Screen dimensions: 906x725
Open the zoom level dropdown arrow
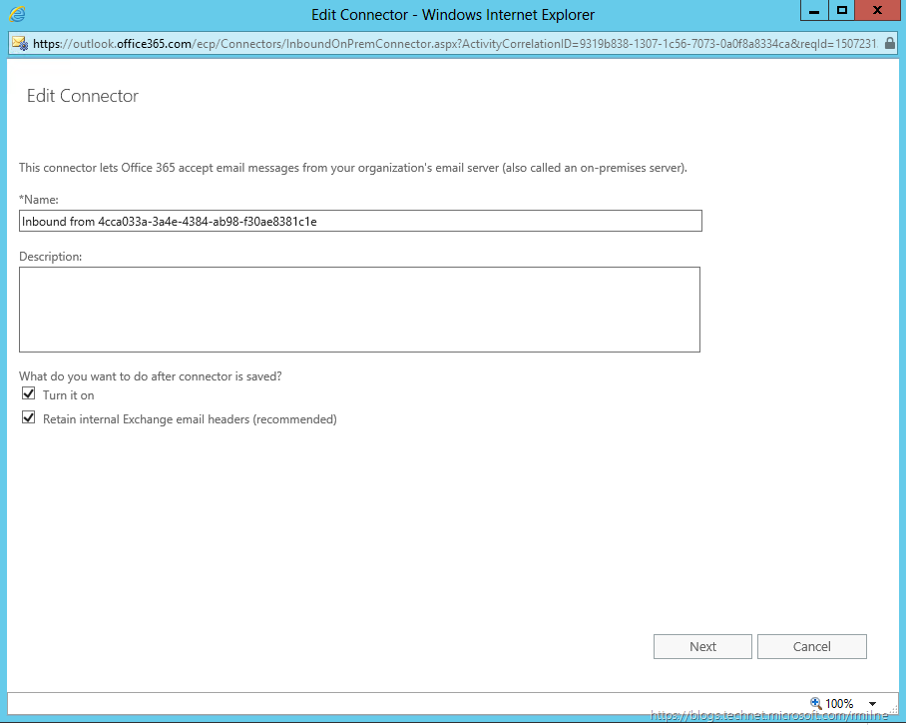(x=873, y=703)
